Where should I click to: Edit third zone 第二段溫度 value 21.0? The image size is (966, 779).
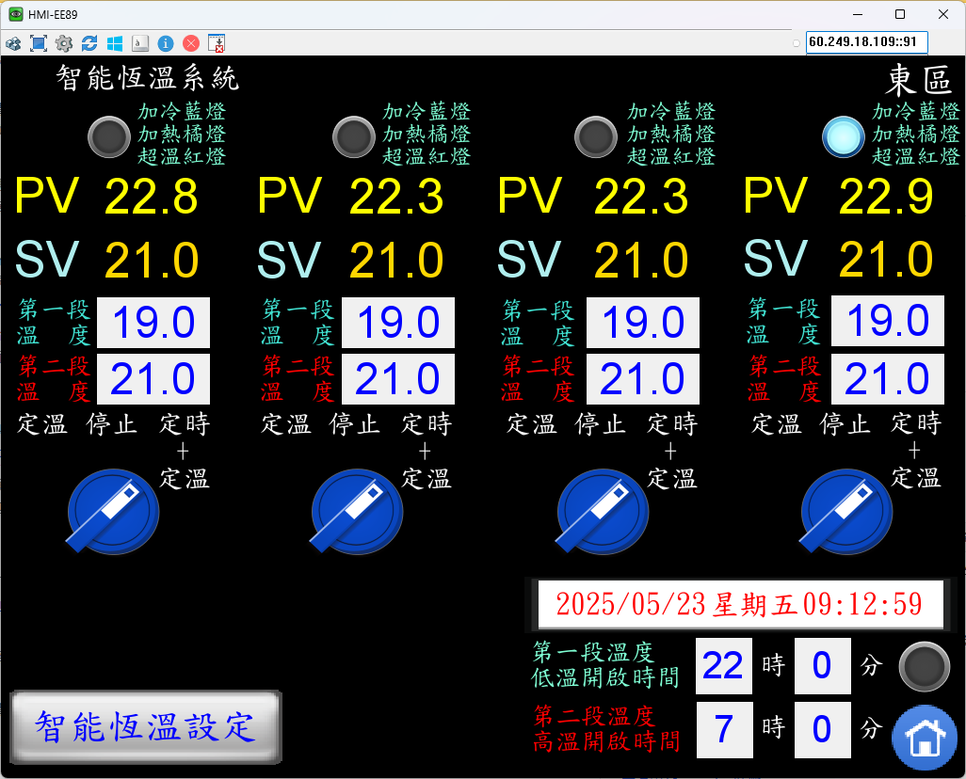tap(642, 379)
